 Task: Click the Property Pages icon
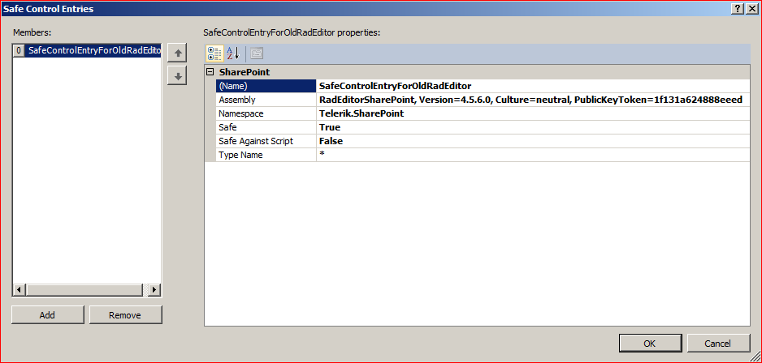pyautogui.click(x=256, y=54)
